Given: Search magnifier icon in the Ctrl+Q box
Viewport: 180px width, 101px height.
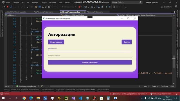Looking at the screenshot, I should click(x=140, y=2).
